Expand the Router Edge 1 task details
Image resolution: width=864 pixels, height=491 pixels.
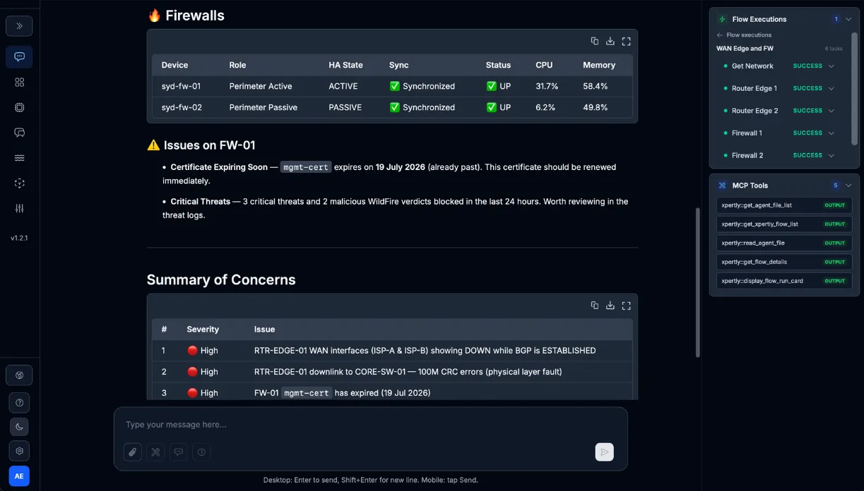(x=832, y=89)
